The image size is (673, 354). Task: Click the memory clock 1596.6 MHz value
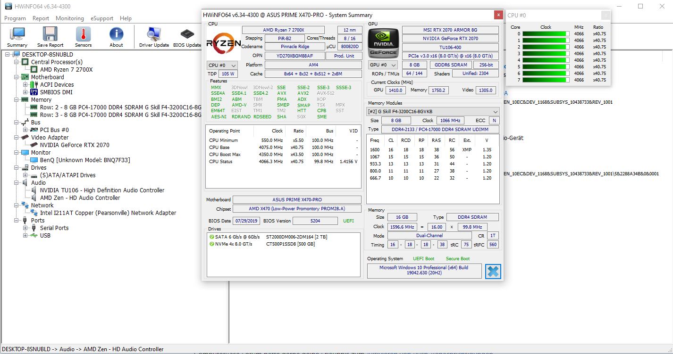click(x=402, y=227)
